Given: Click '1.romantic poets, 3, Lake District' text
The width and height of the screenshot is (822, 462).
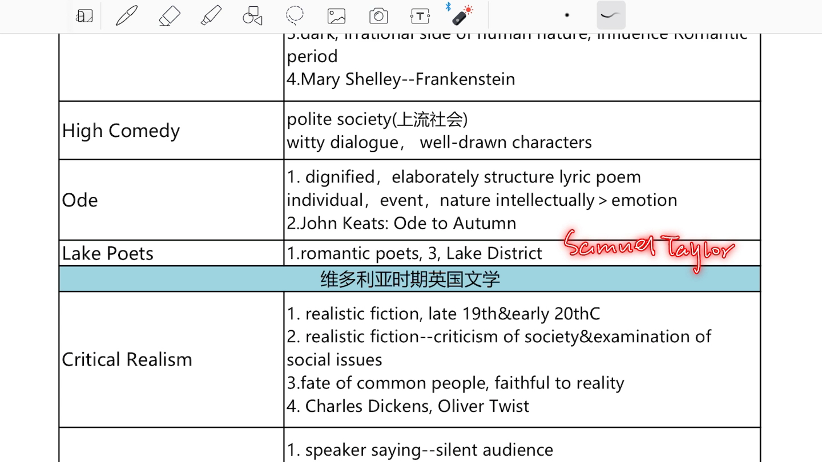Looking at the screenshot, I should pyautogui.click(x=414, y=253).
